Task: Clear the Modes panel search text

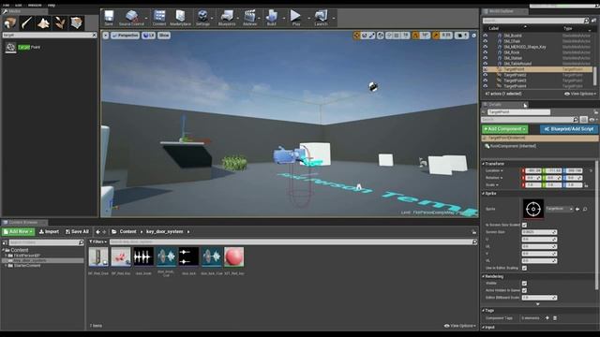Action: tap(94, 35)
